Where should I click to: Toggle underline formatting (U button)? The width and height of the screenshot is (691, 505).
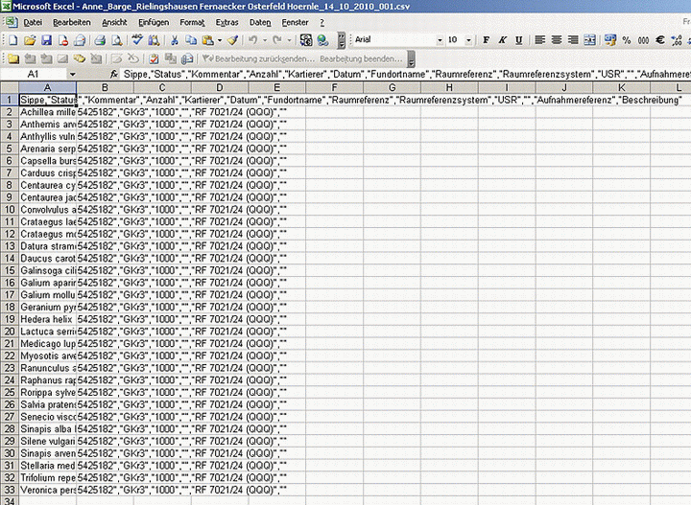[x=519, y=40]
